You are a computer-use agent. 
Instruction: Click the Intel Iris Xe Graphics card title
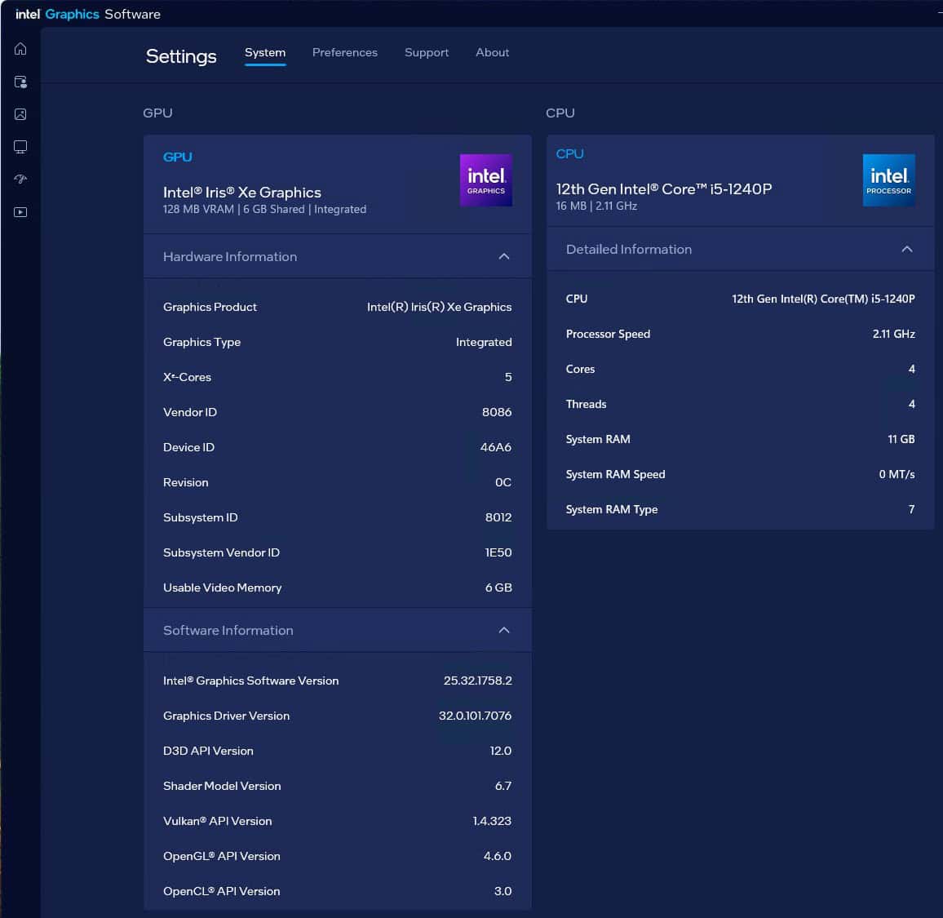pos(242,193)
